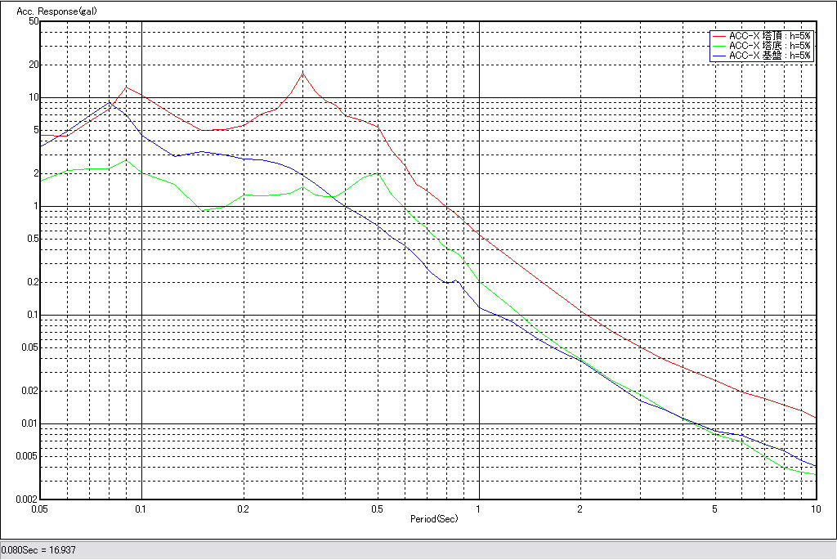
Task: Click the 0.05 label on the period axis
Action: [39, 508]
